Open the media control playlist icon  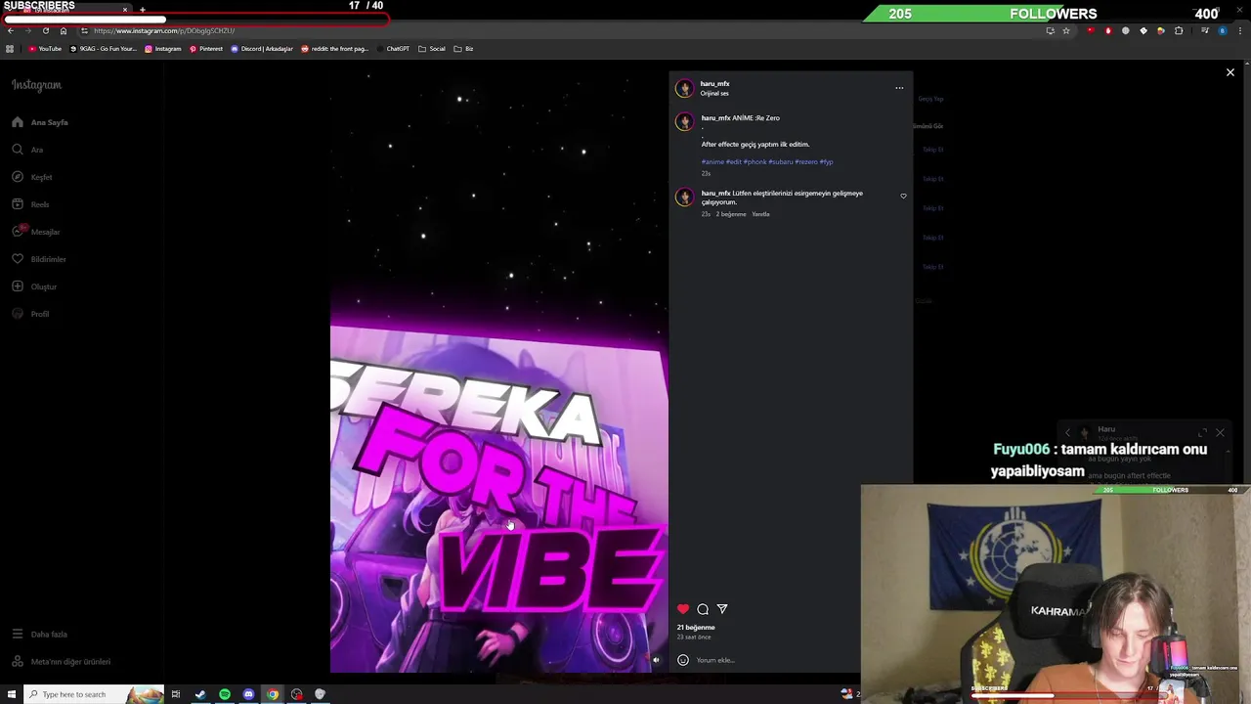1205,31
